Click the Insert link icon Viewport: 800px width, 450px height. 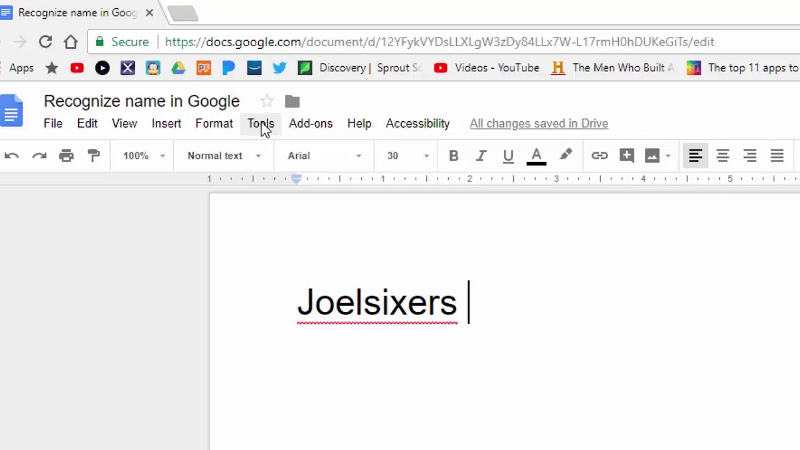click(x=599, y=156)
